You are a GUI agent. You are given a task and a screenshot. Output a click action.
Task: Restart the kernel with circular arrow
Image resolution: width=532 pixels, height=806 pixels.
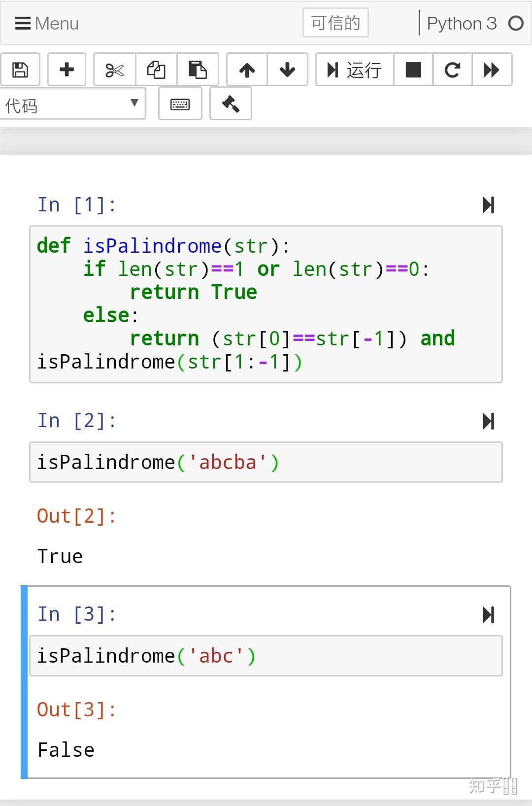click(453, 69)
